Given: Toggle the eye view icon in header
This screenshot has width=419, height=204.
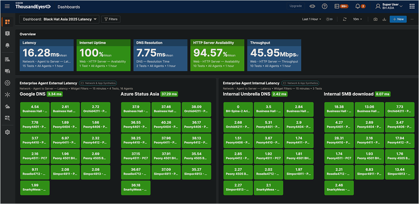Looking at the screenshot, I should pyautogui.click(x=312, y=6).
